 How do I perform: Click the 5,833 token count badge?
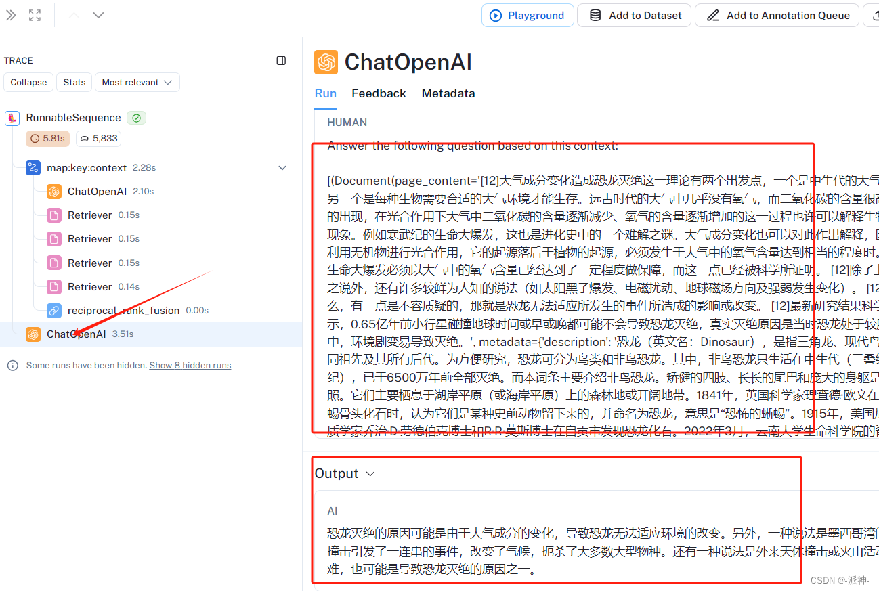[98, 138]
